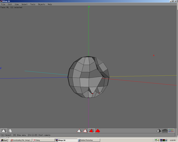Image resolution: width=178 pixels, height=142 pixels.
Task: Select vertex selection mode pyramid icon
Action: pyautogui.click(x=79, y=131)
